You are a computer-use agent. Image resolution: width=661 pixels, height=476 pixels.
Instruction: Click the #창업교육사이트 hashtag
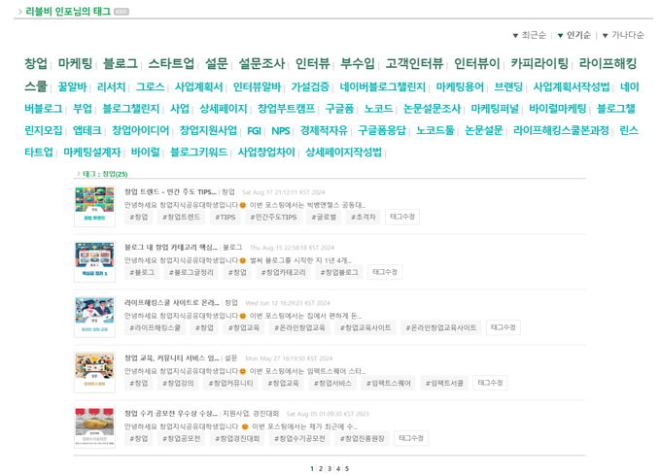pyautogui.click(x=365, y=327)
